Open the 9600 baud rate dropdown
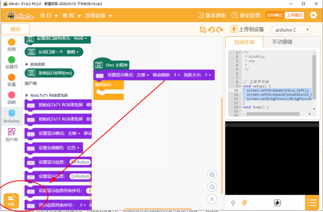Screen dimensions: 323x212 (x=81, y=38)
